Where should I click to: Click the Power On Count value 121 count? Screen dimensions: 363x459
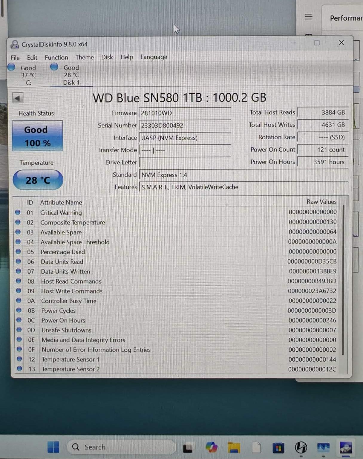[323, 149]
